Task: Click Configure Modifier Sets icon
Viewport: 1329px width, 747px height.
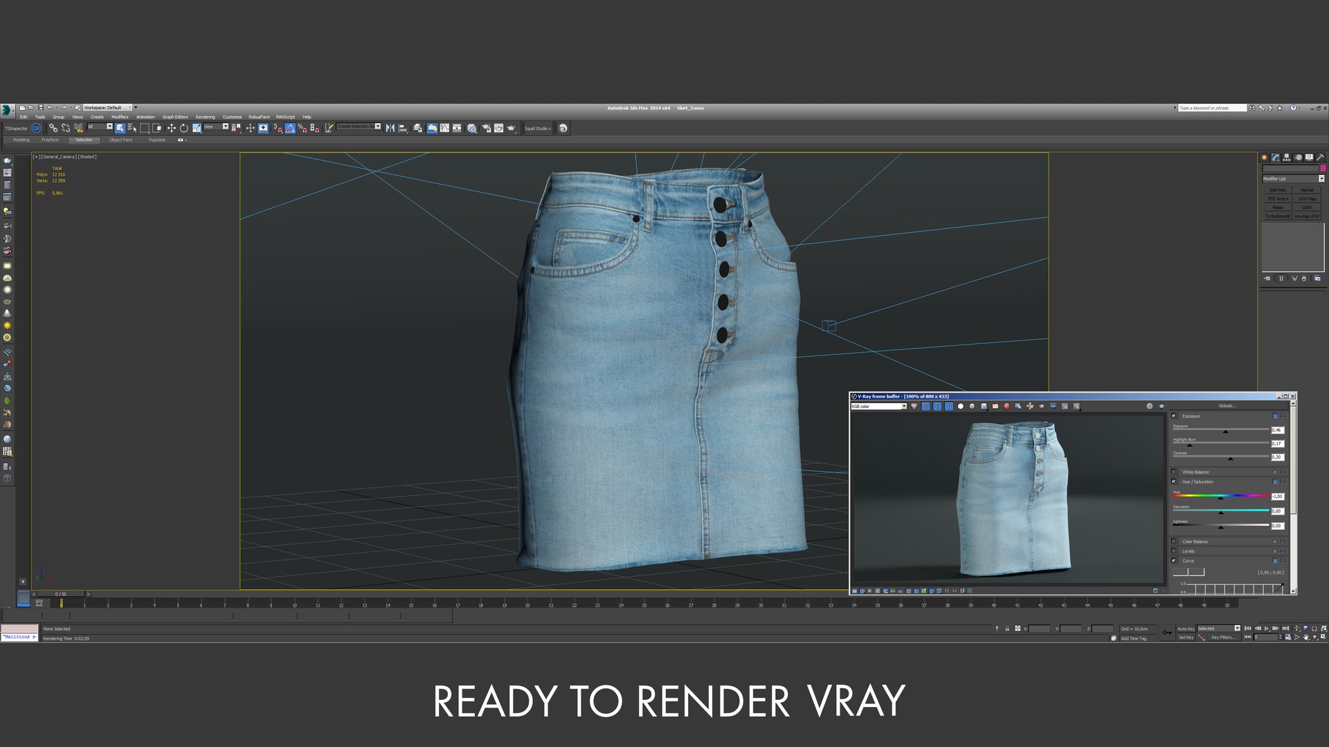Action: pos(1317,278)
